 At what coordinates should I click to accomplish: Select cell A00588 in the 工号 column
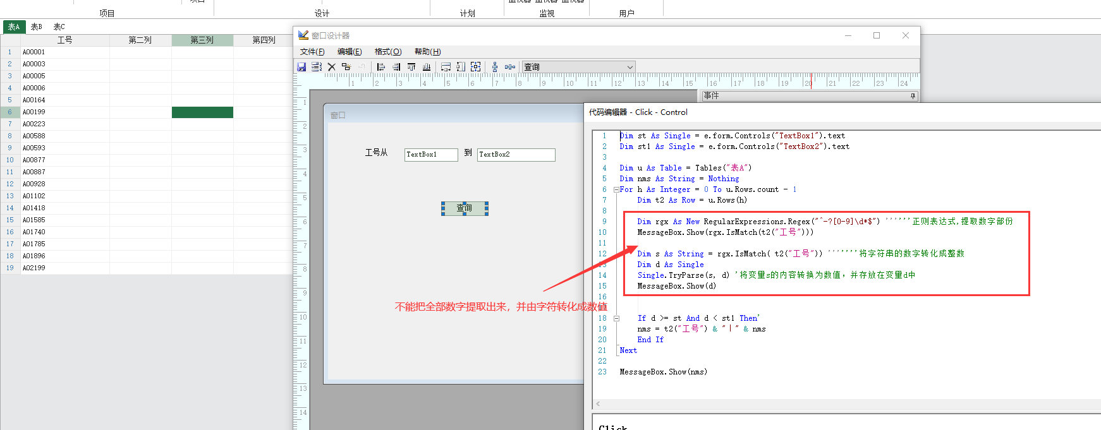[64, 136]
